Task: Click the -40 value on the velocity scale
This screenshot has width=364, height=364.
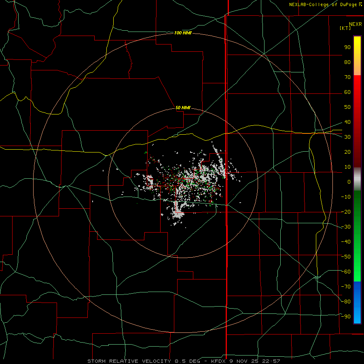Action: 346,242
